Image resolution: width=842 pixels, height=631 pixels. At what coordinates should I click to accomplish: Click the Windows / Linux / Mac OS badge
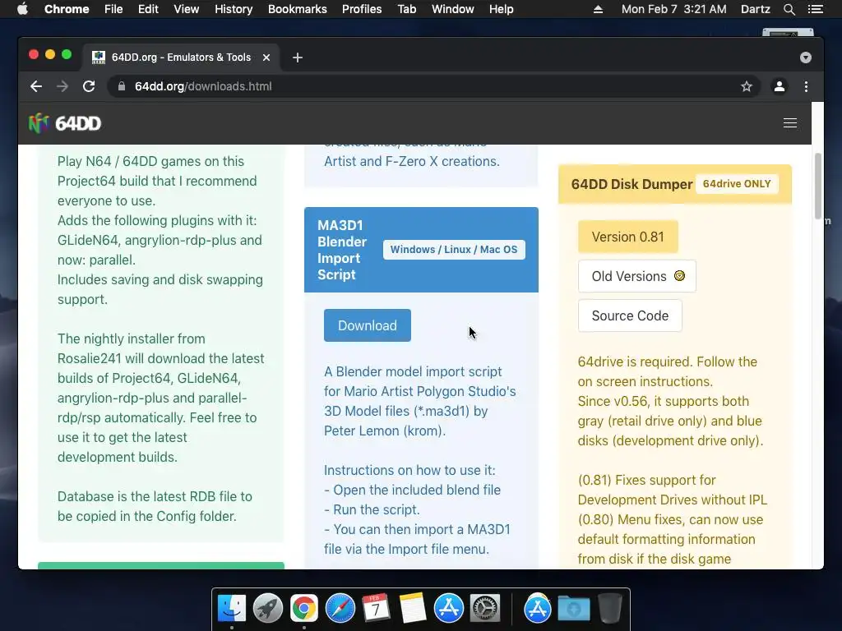[454, 250]
